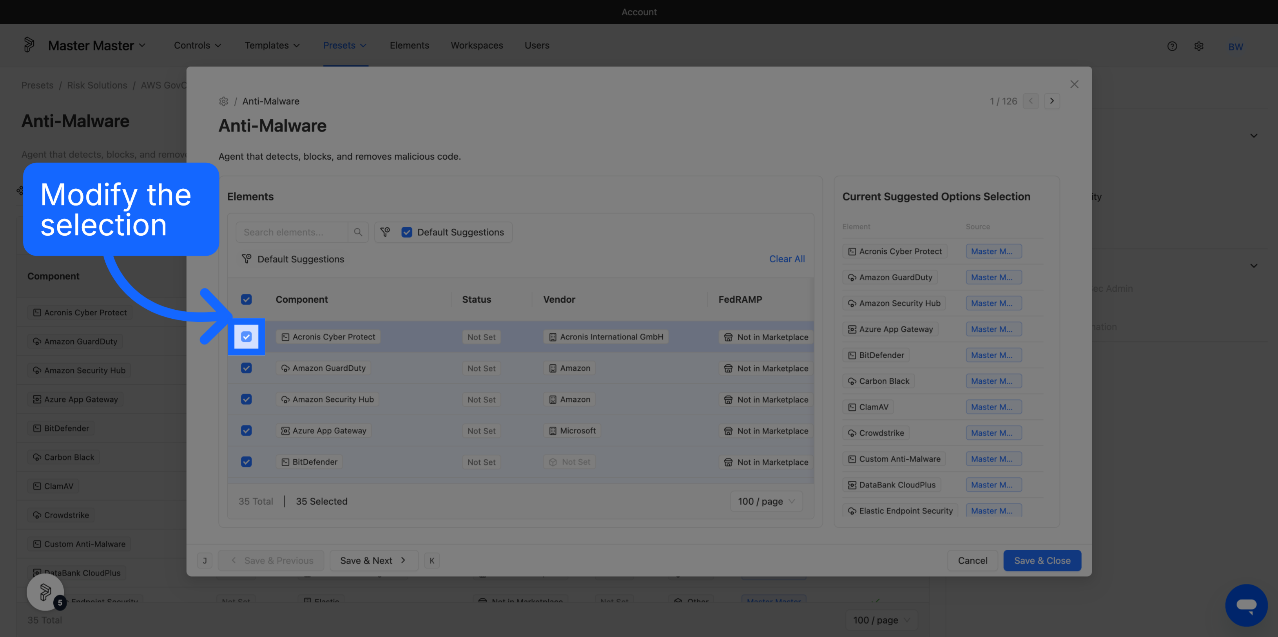
Task: Click Save & Previous button
Action: (271, 561)
